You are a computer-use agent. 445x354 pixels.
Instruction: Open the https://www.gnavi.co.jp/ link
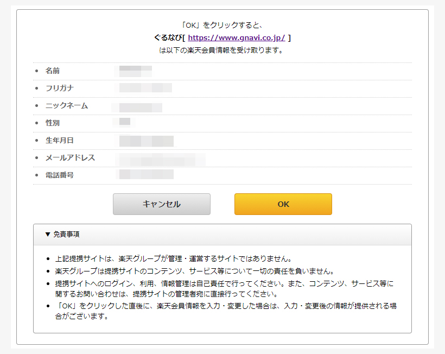tap(237, 38)
